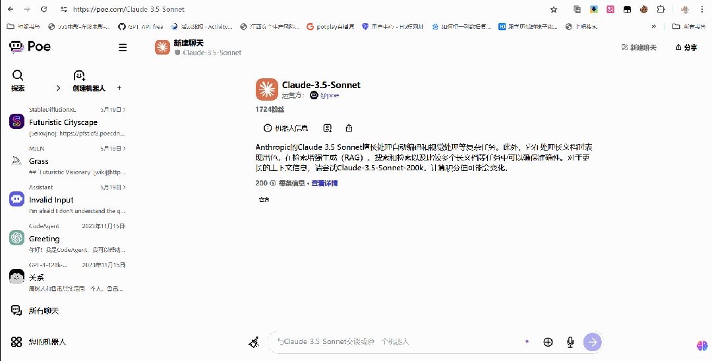Click the sailboat avatar beside Grass
This screenshot has height=361, width=712.
click(16, 160)
